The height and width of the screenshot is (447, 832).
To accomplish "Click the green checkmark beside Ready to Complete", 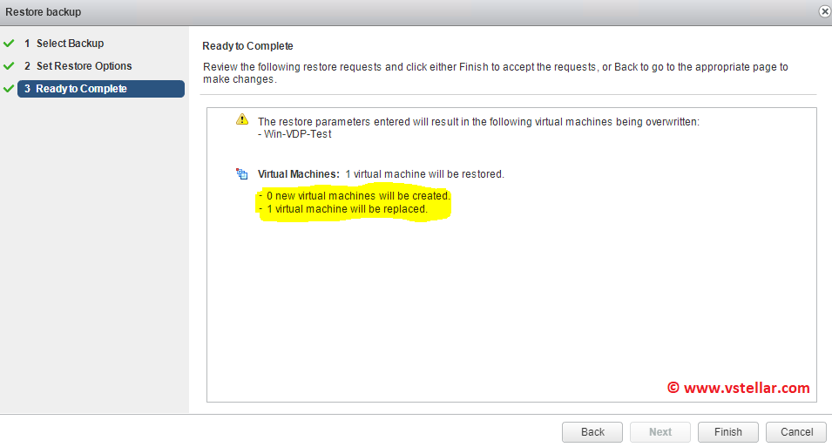I will click(x=10, y=89).
